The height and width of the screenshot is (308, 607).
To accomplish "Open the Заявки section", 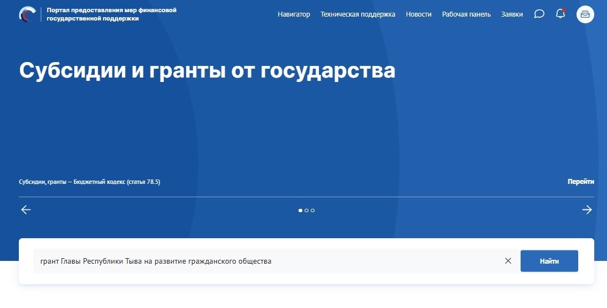I will click(512, 14).
